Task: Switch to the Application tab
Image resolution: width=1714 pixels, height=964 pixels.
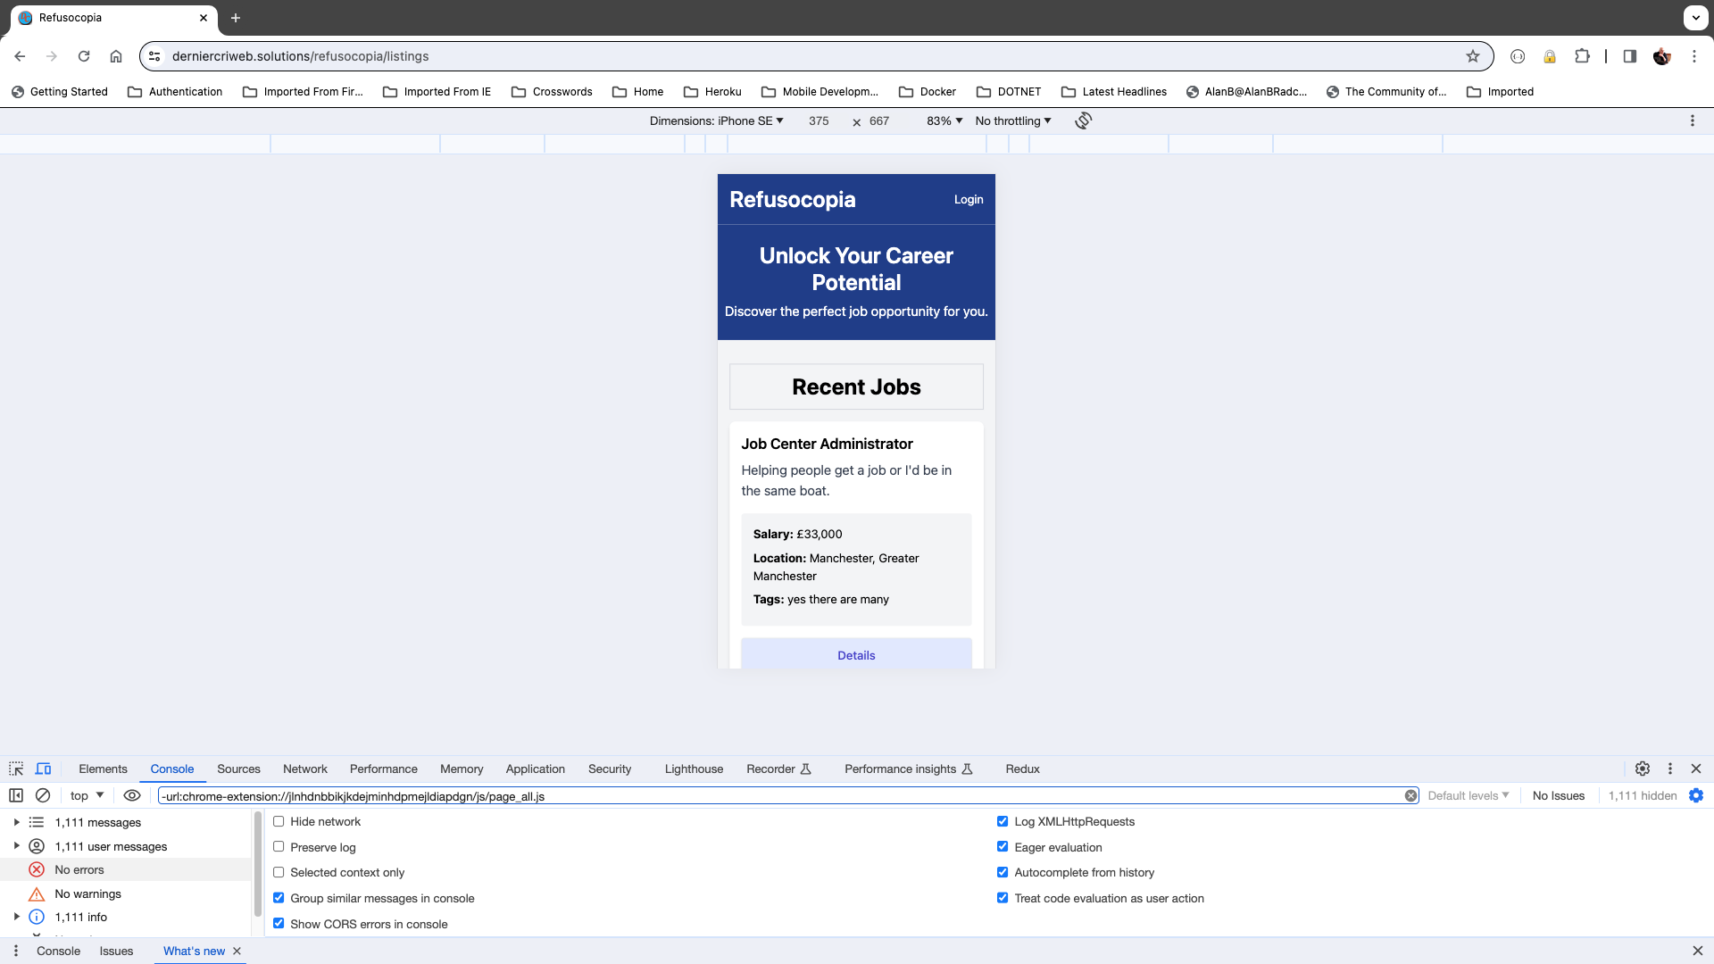Action: click(x=535, y=769)
